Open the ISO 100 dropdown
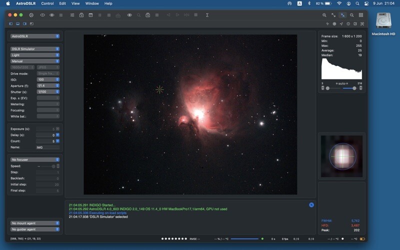The height and width of the screenshot is (250, 400). 48,79
